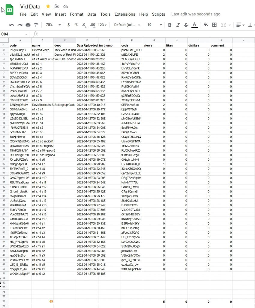255x308 pixels.
Task: Click the Format as currency button
Action: tap(69, 25)
